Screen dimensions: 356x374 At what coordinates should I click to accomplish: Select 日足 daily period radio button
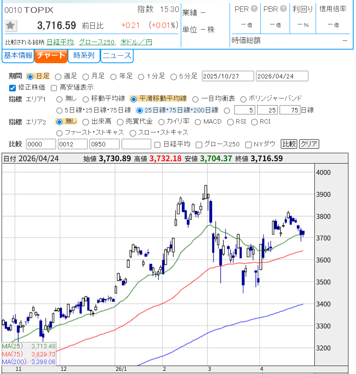[30, 76]
